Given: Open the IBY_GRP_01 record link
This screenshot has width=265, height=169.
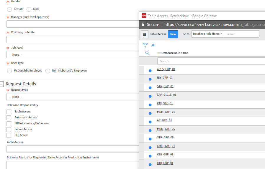Looking at the screenshot, I should pyautogui.click(x=165, y=78).
